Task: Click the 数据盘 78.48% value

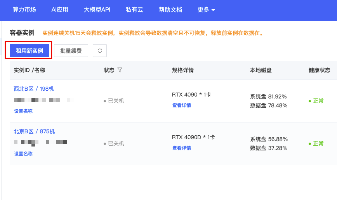Action: tap(269, 105)
